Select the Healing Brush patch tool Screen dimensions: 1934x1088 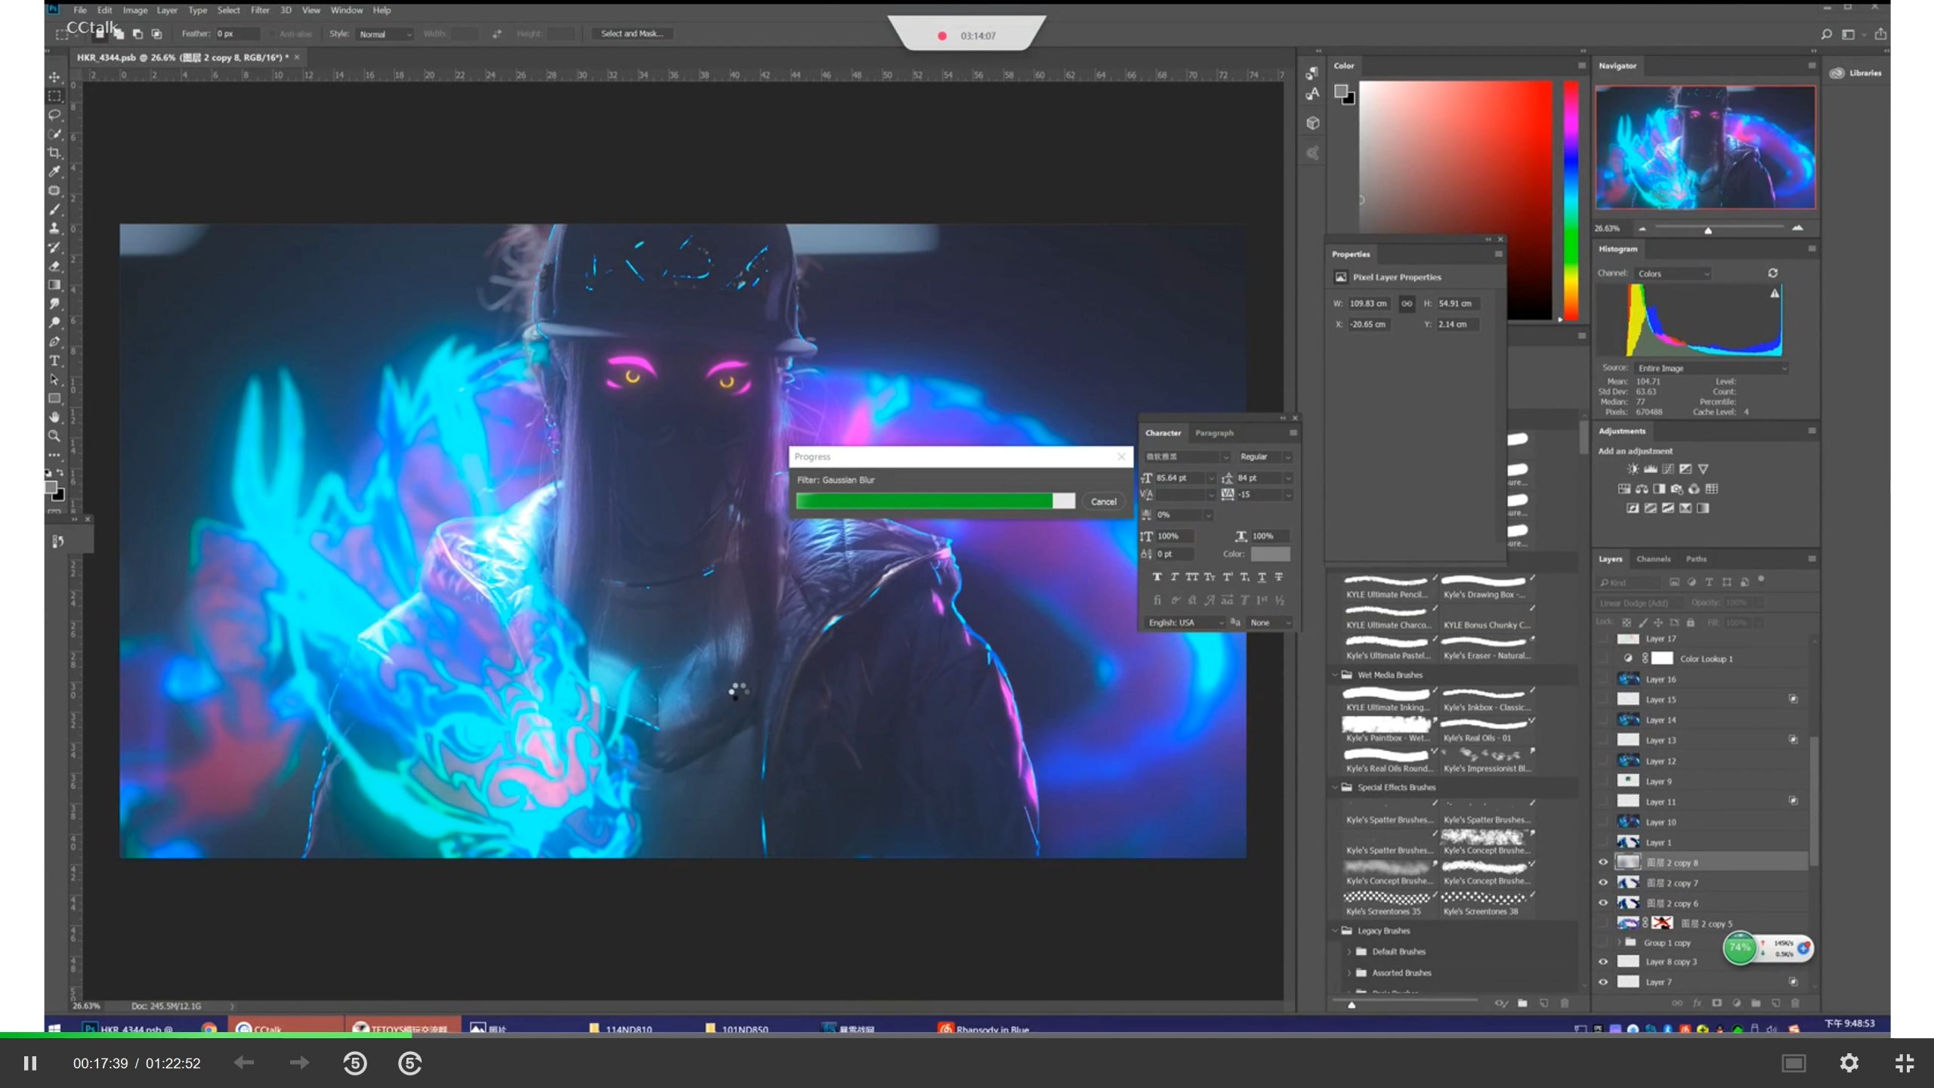[x=54, y=191]
